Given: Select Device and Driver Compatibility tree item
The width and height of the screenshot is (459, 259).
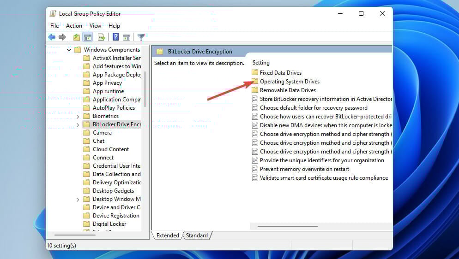Looking at the screenshot, I should coord(116,207).
